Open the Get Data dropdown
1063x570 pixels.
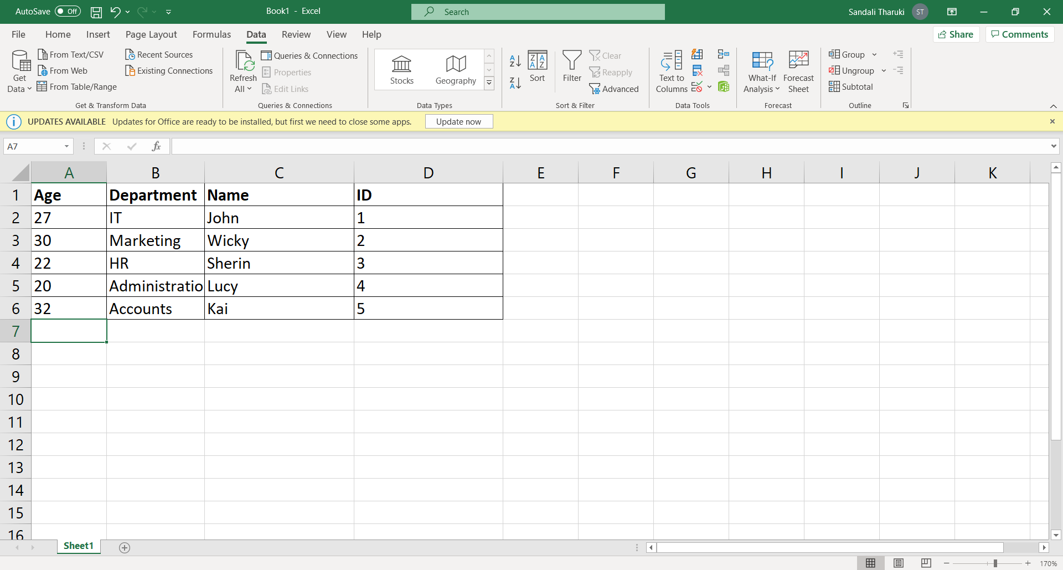19,70
